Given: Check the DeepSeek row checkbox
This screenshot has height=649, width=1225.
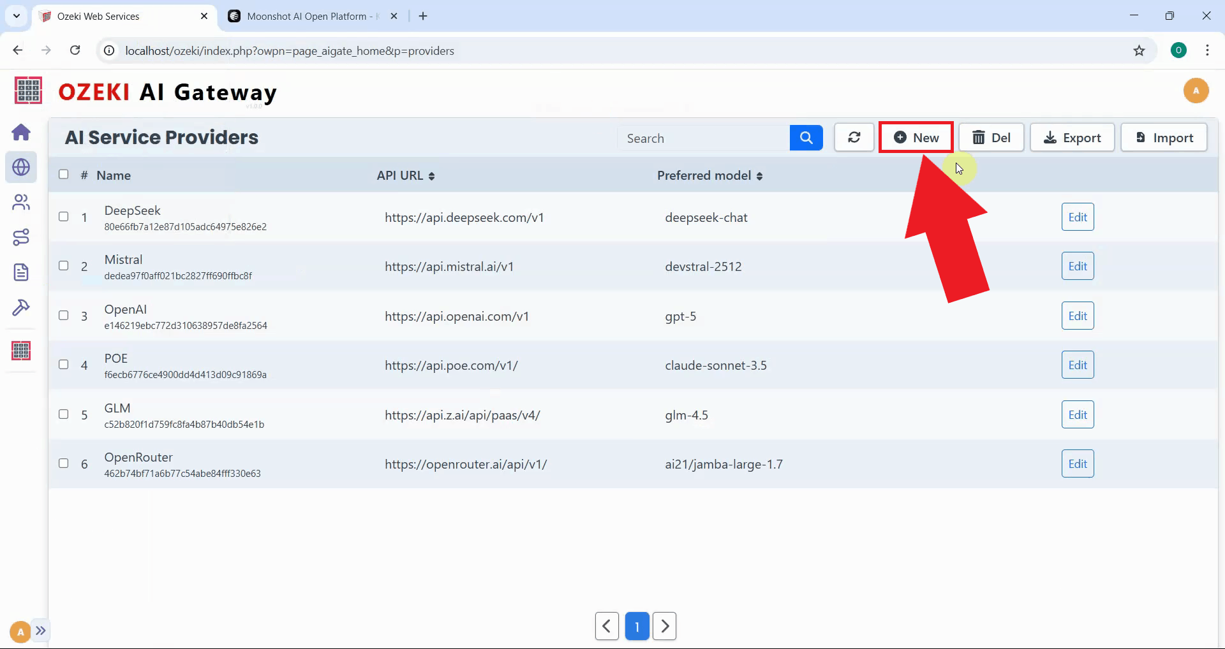Looking at the screenshot, I should 64,217.
